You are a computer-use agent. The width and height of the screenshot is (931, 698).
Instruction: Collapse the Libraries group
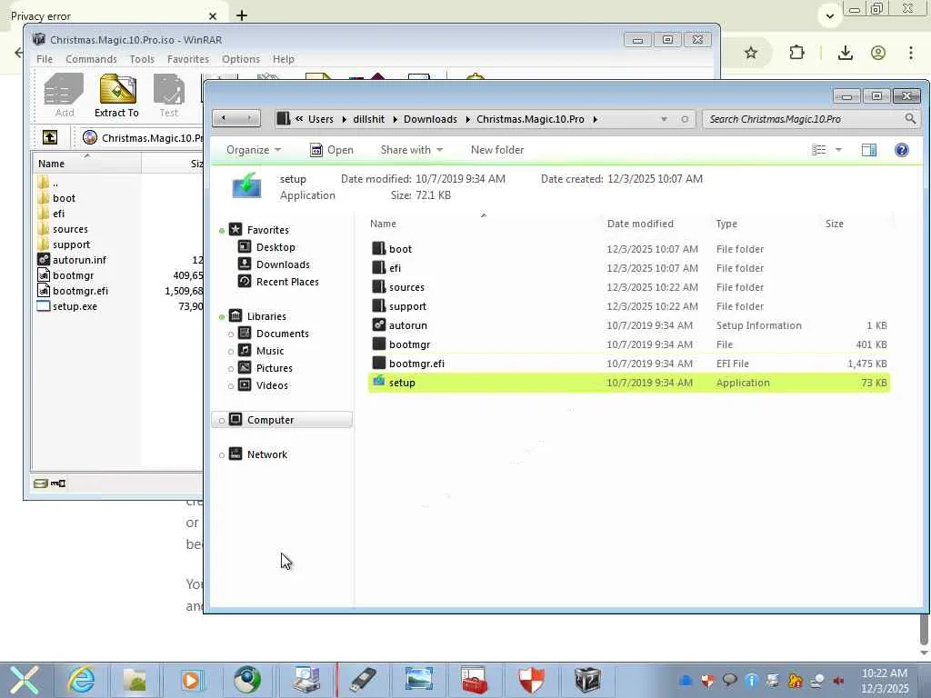tap(222, 317)
